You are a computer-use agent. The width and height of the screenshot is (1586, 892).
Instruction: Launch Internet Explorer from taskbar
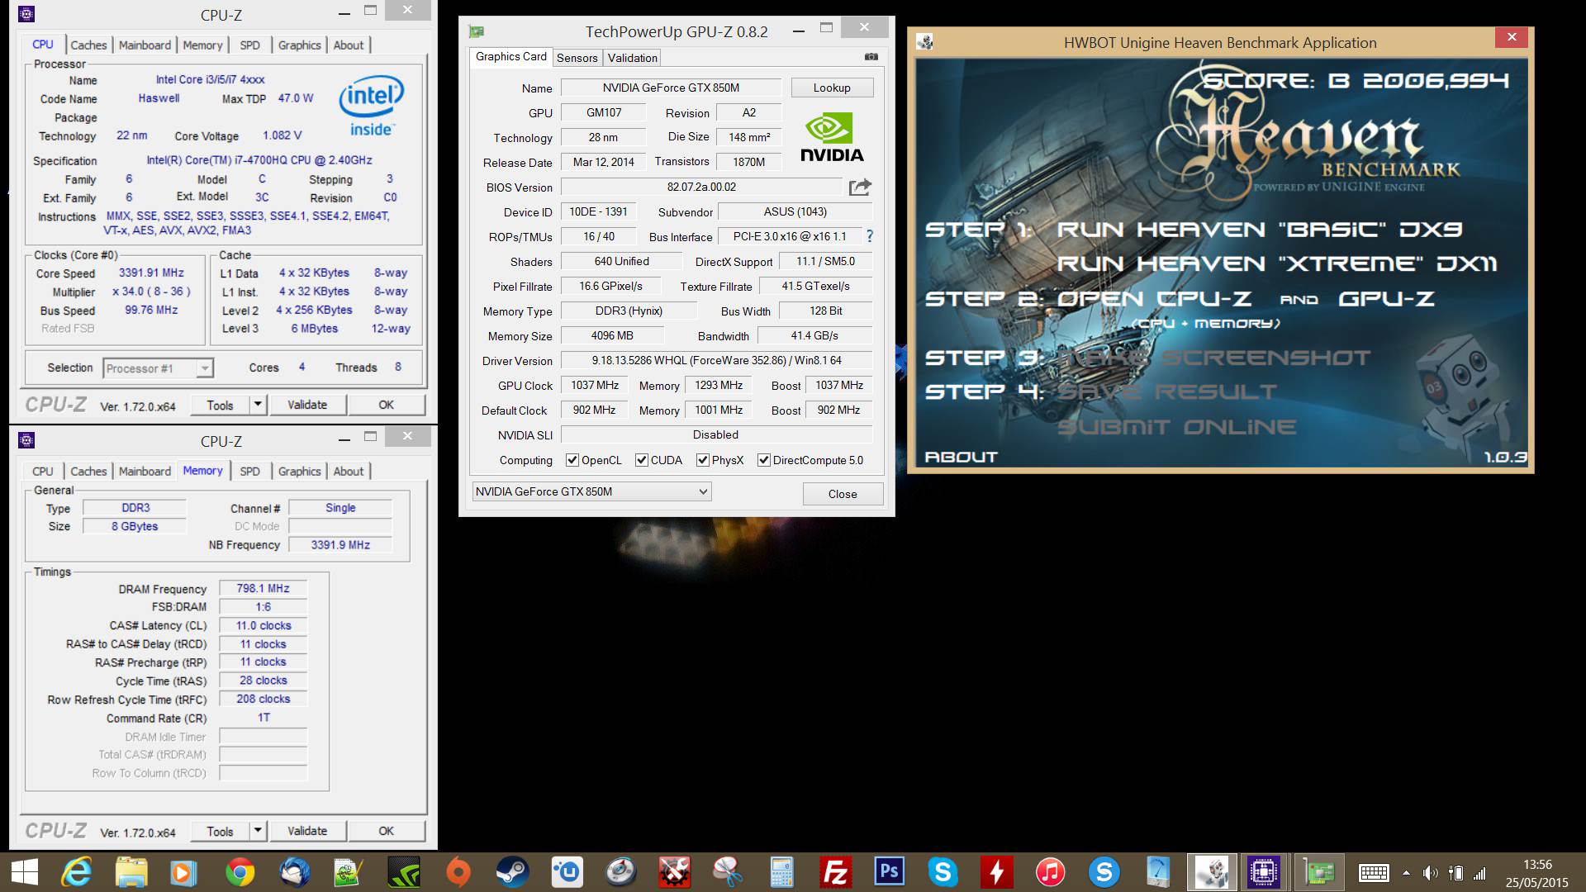[78, 872]
